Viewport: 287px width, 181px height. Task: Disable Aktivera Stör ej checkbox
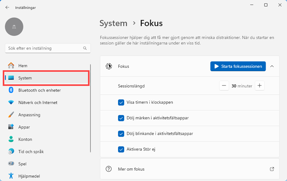pos(121,149)
